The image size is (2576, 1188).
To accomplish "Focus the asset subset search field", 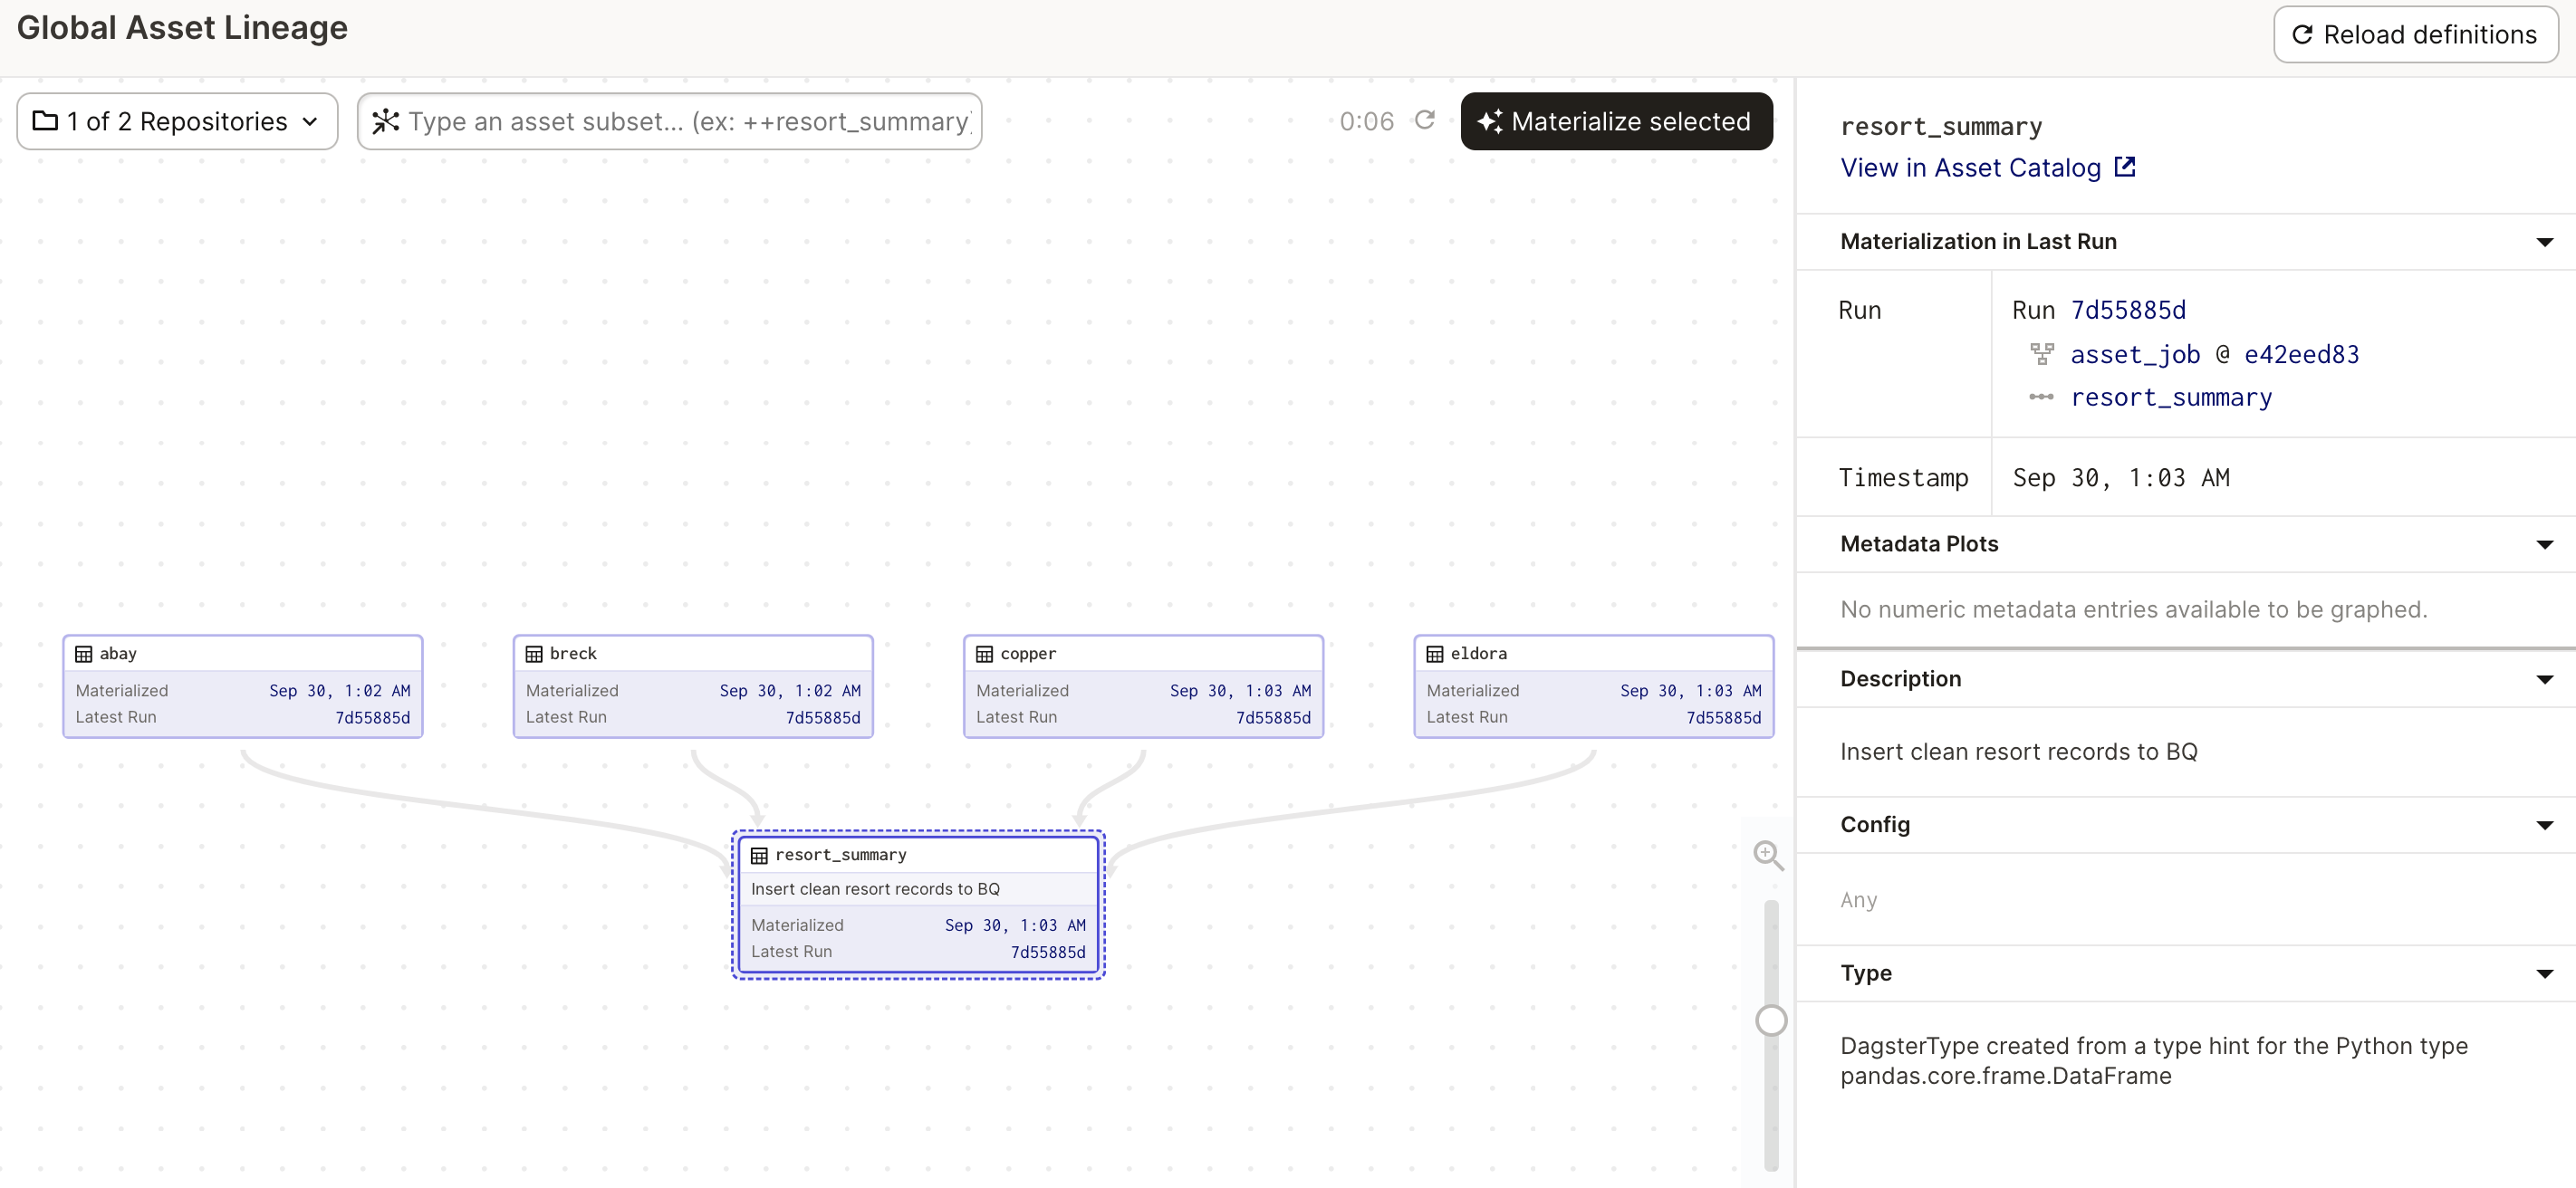I will (688, 121).
